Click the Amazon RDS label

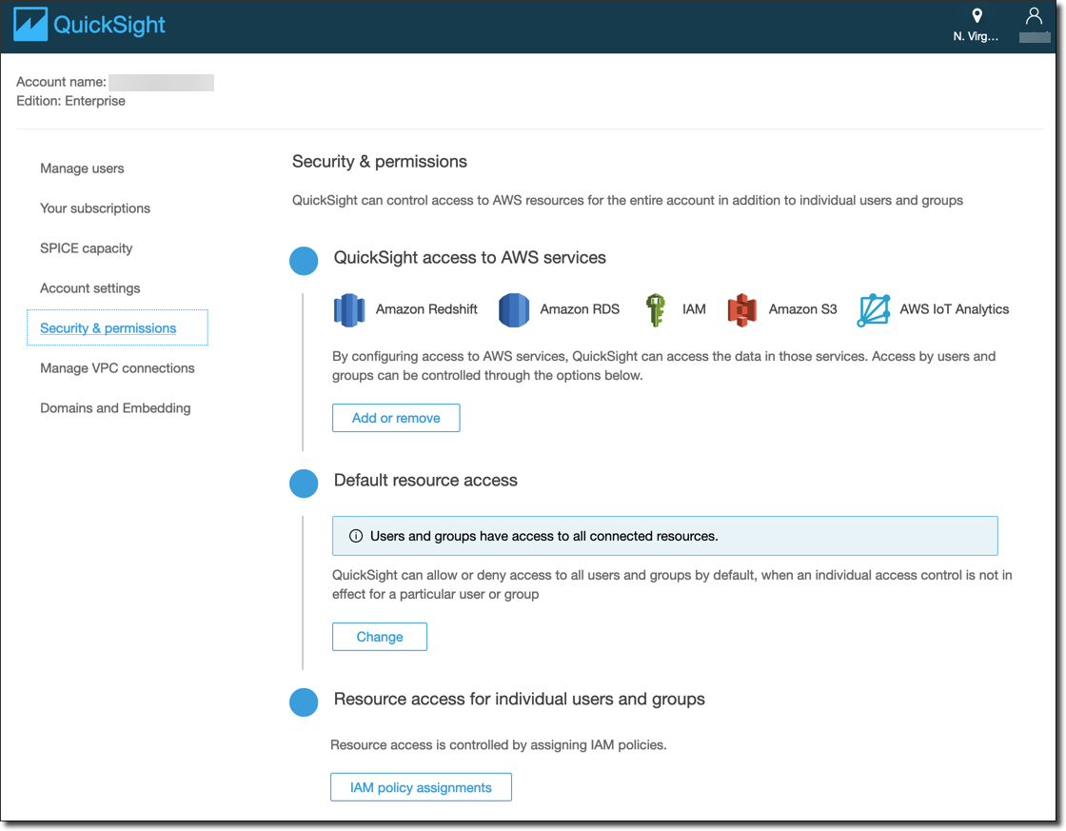580,309
